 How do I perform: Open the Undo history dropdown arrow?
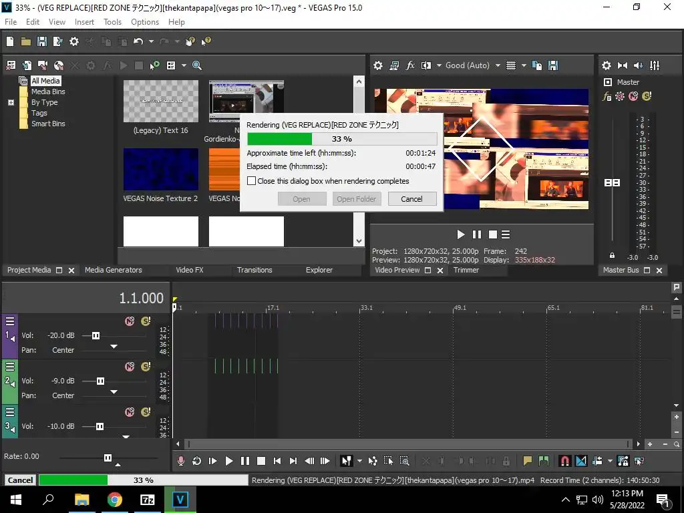[151, 41]
